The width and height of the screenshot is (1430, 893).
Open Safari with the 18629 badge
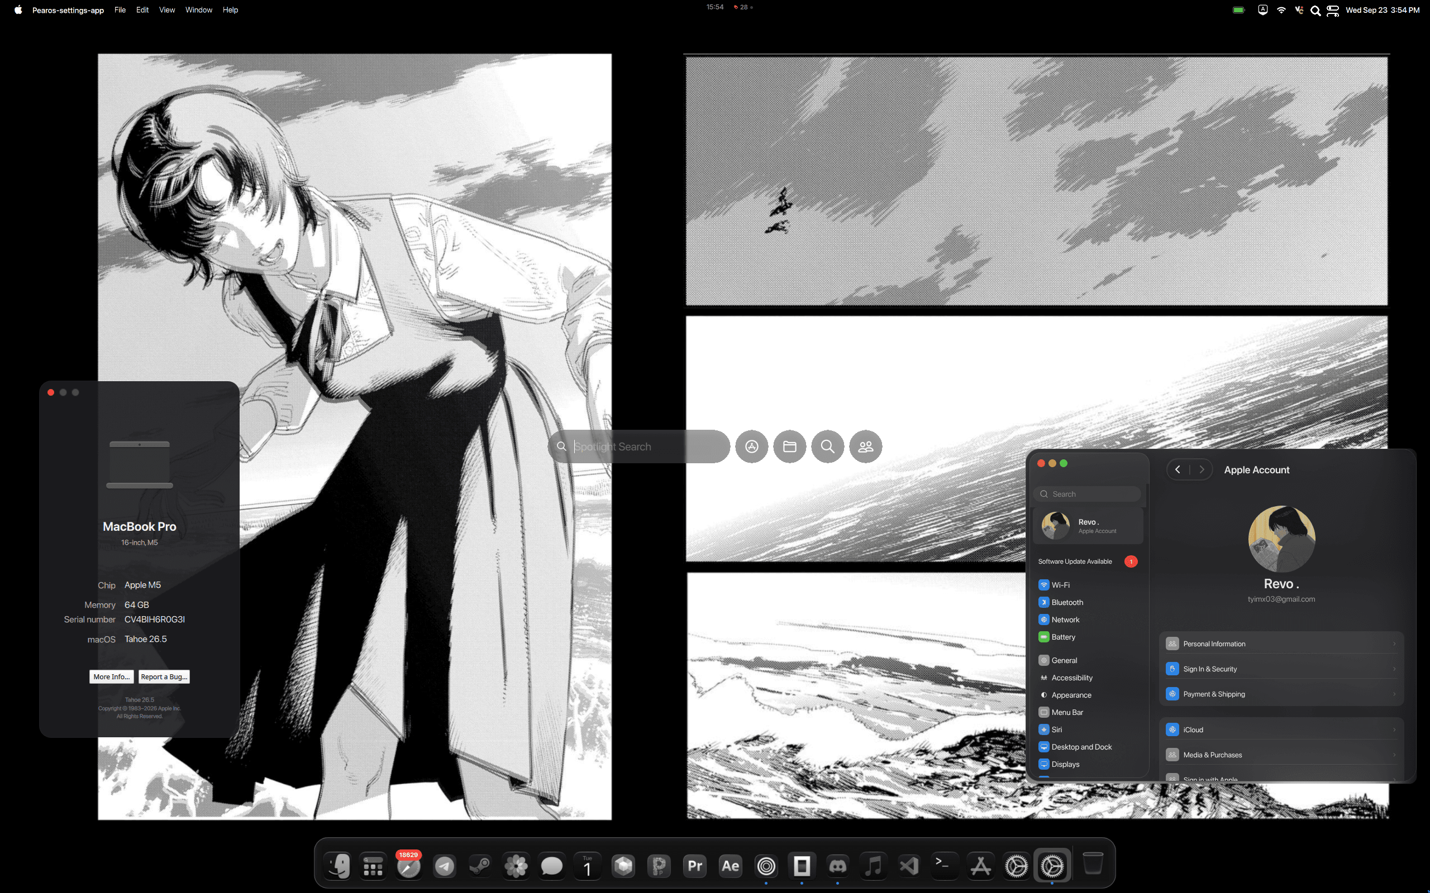[408, 866]
